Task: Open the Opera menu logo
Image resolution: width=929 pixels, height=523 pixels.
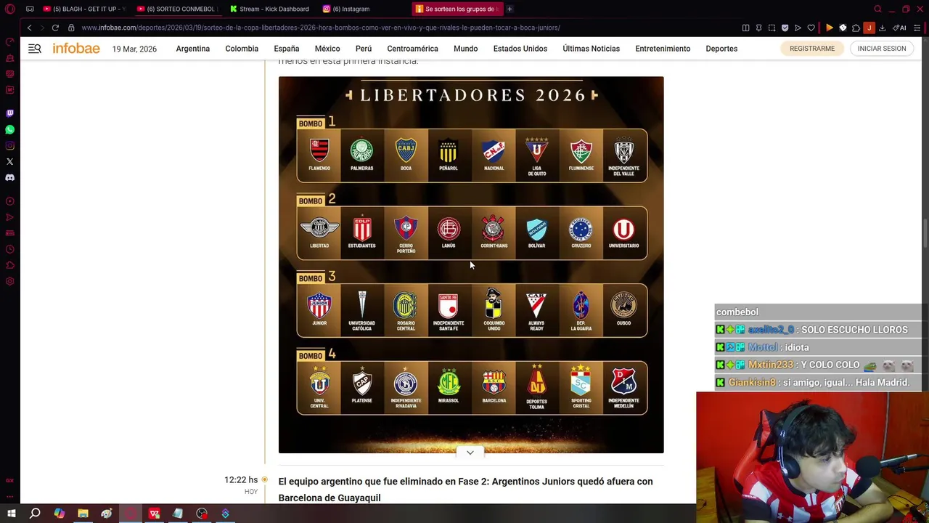Action: click(10, 9)
